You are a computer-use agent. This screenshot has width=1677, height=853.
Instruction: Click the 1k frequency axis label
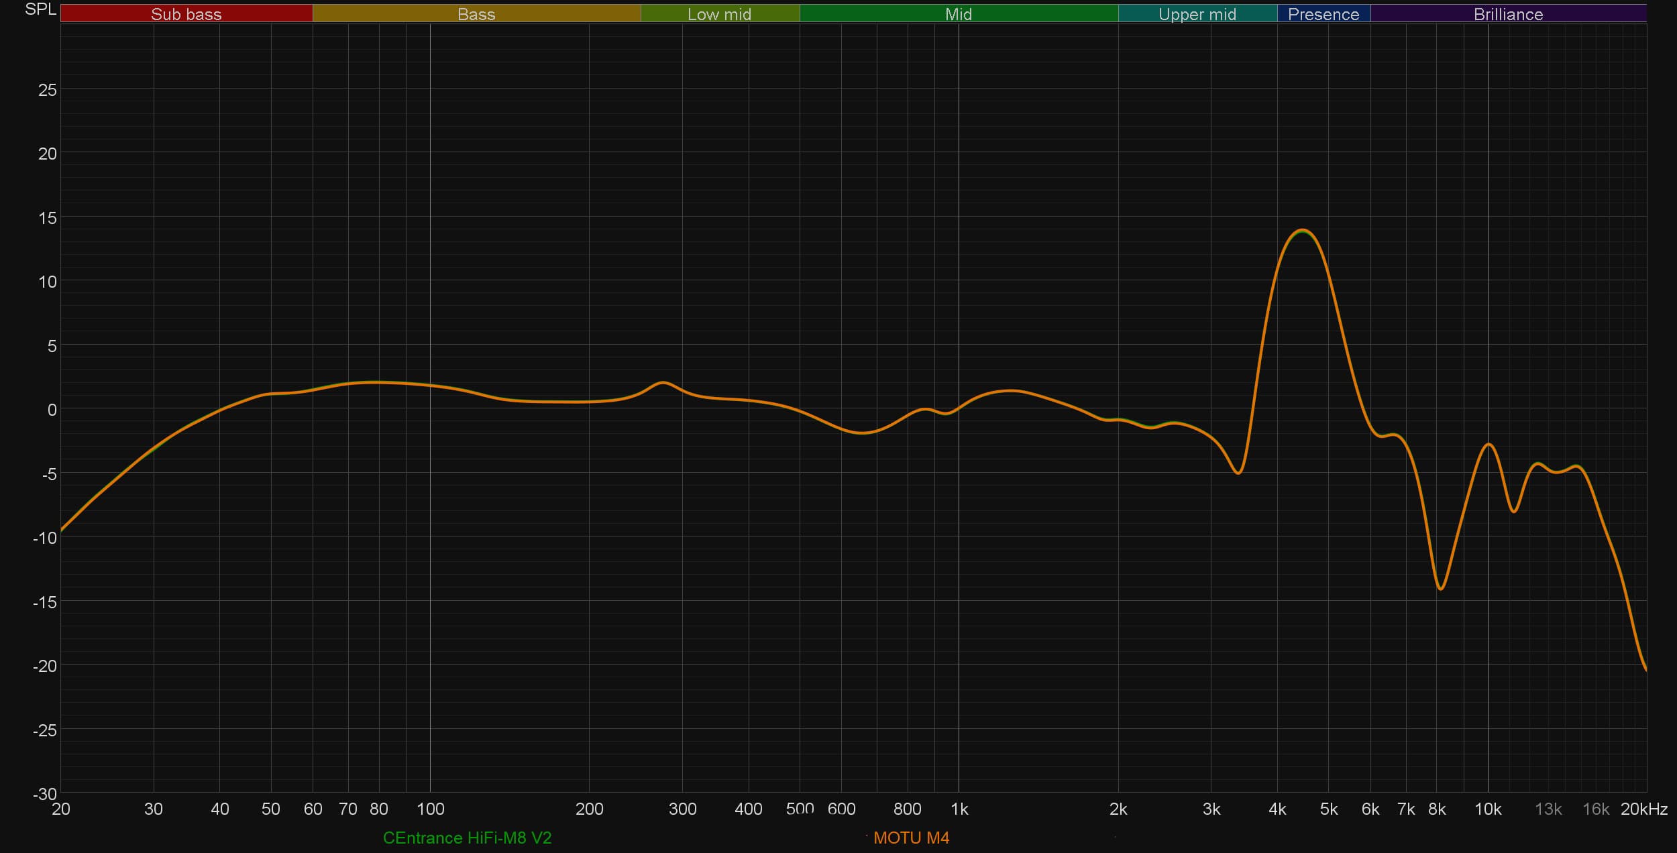click(959, 809)
